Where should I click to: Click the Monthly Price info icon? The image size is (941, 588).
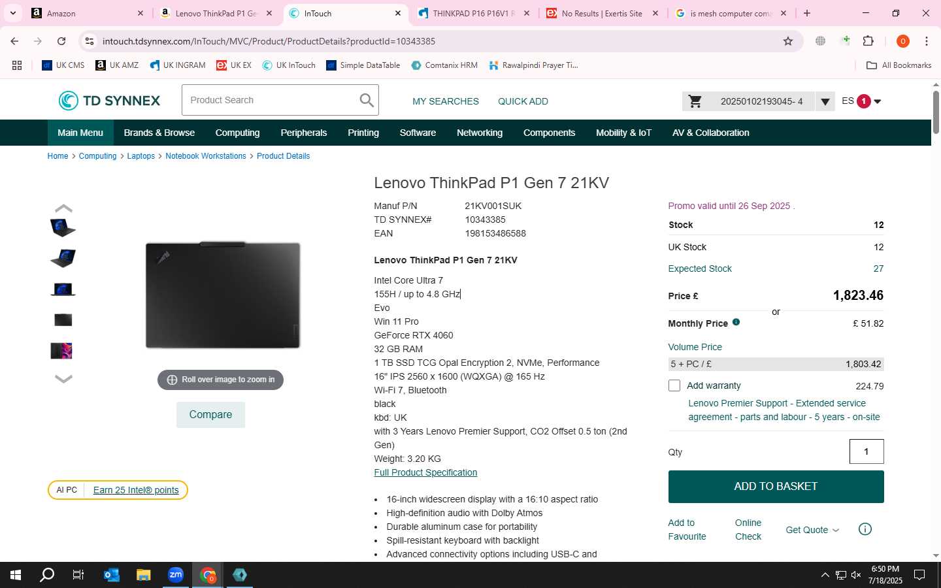pos(736,322)
